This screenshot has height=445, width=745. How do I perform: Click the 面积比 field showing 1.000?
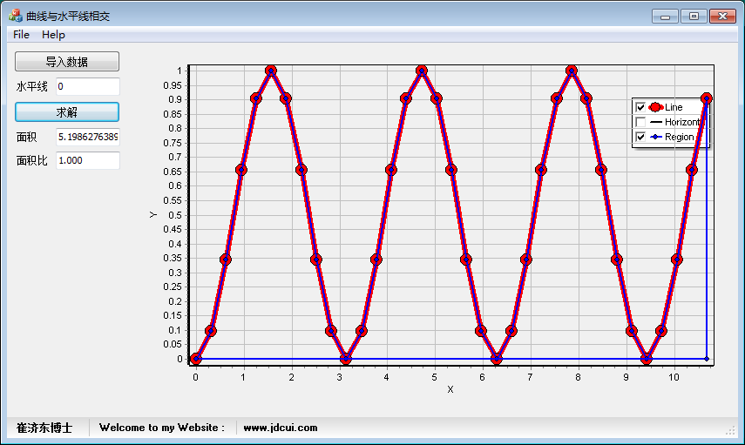[87, 161]
